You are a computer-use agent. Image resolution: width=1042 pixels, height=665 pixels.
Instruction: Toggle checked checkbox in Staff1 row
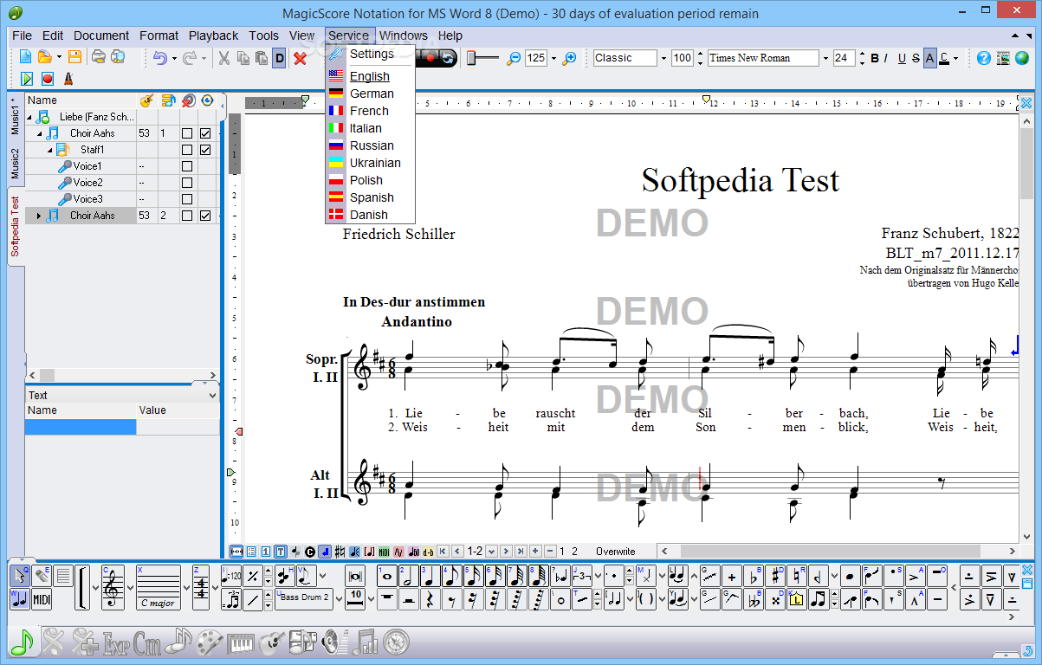click(x=205, y=150)
